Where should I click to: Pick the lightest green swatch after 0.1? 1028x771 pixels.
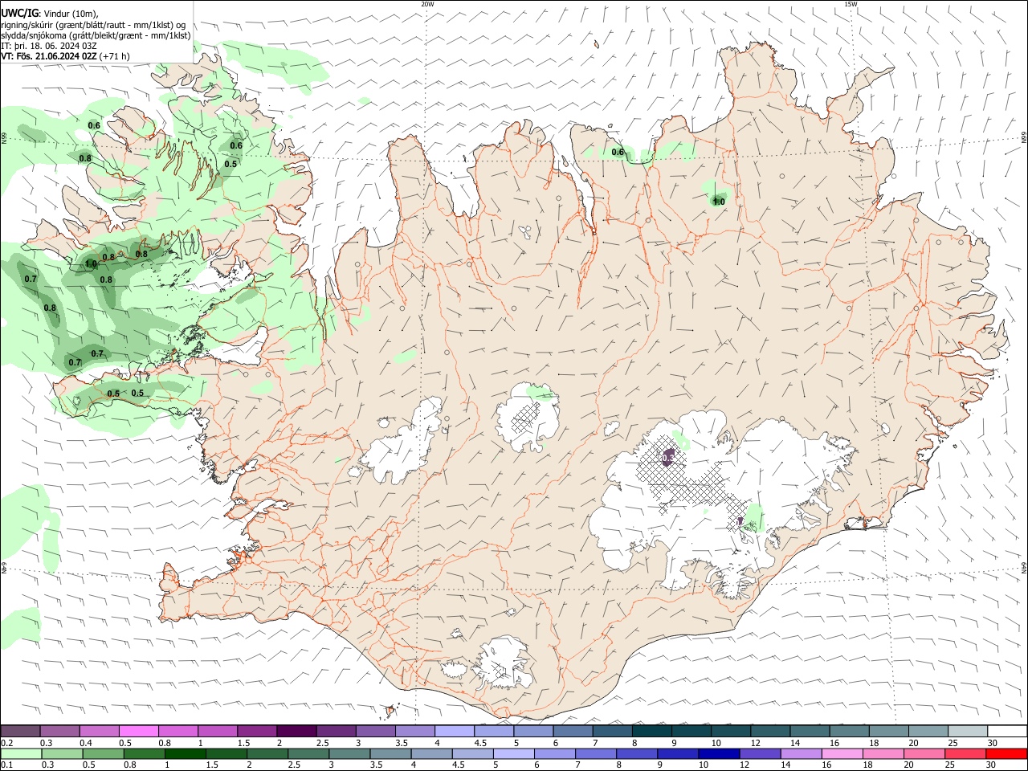(20, 754)
